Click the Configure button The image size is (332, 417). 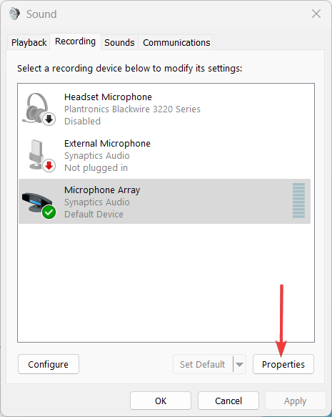pos(49,364)
